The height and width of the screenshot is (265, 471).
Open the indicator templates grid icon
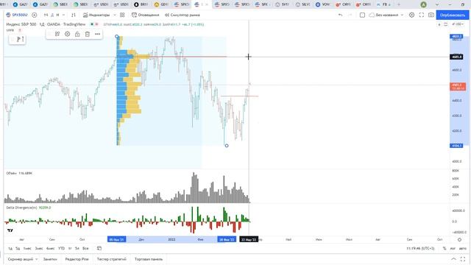122,15
